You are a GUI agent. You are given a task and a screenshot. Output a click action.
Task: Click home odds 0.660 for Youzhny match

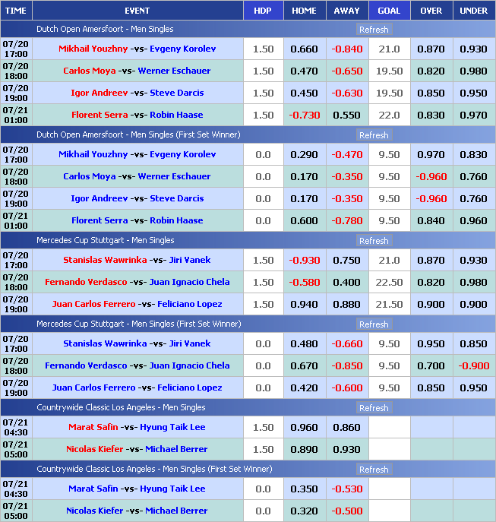coord(304,49)
